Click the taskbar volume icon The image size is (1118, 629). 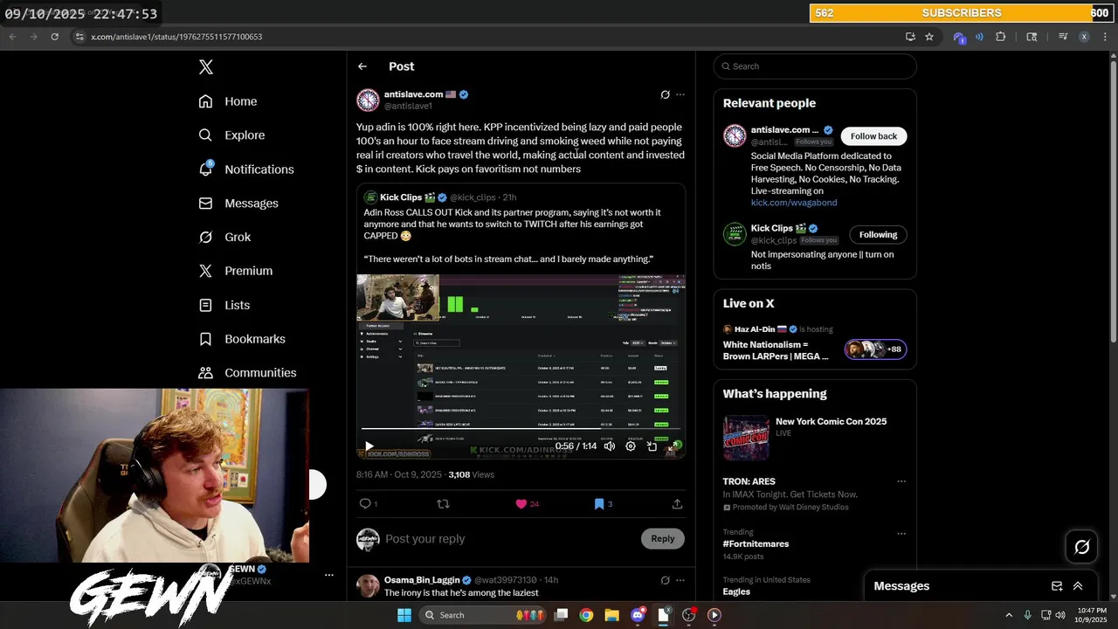[1061, 615]
